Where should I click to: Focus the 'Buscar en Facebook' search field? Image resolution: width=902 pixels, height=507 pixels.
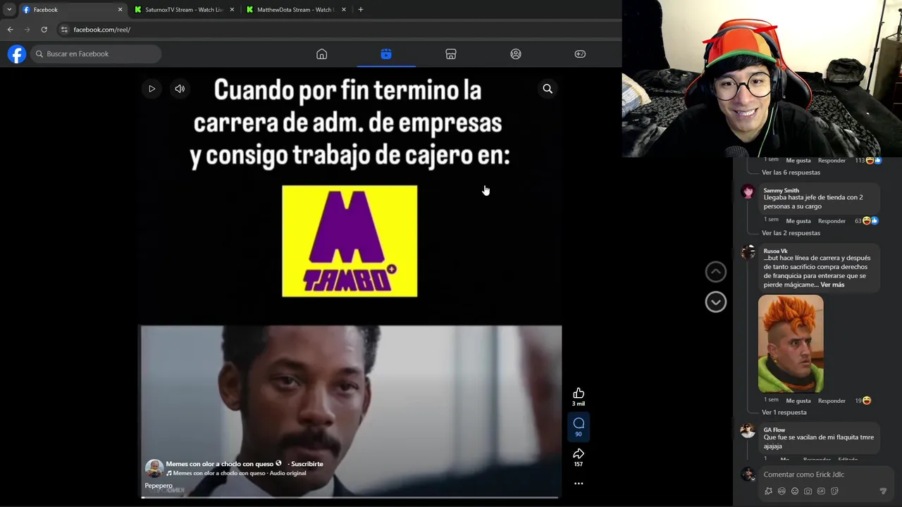coord(96,54)
